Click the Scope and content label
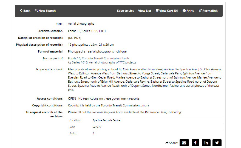This screenshot has width=241, height=148. (x=49, y=69)
